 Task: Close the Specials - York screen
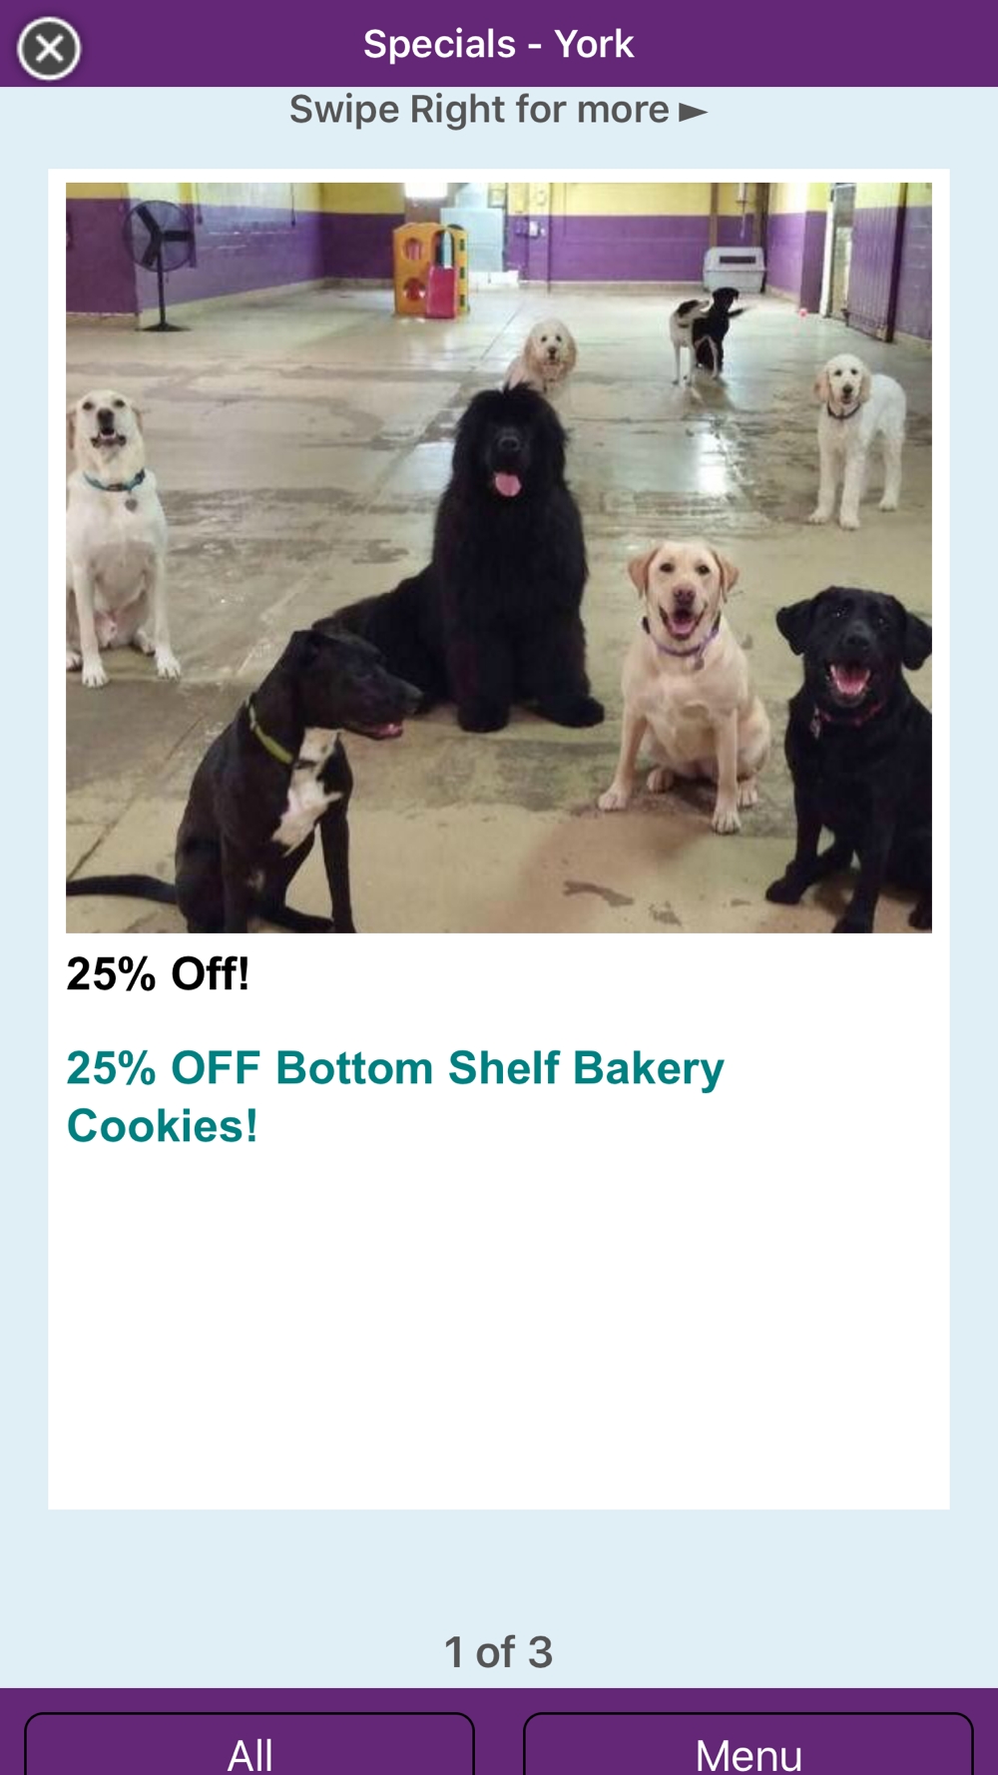click(x=49, y=48)
